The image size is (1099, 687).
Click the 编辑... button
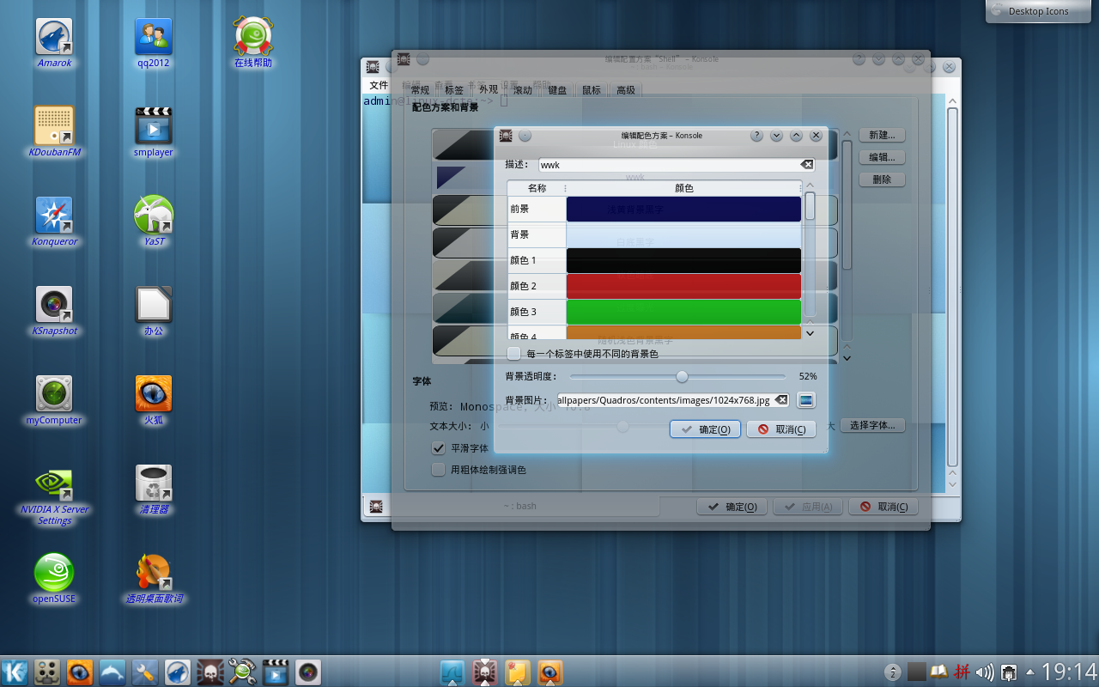(882, 157)
